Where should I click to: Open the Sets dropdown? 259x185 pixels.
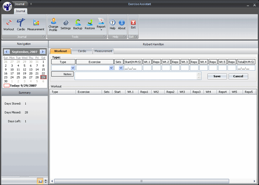pos(121,68)
